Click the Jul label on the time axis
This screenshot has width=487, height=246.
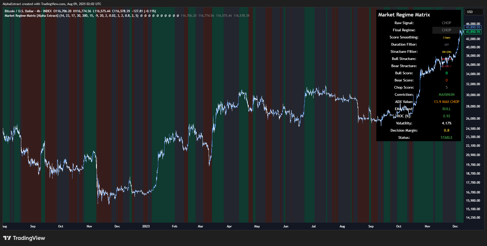[313, 226]
